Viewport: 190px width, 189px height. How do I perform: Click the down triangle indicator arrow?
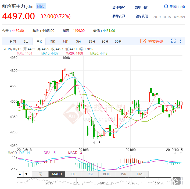[x=26, y=174]
